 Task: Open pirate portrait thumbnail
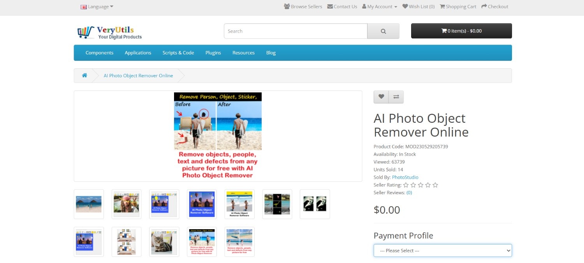[127, 204]
